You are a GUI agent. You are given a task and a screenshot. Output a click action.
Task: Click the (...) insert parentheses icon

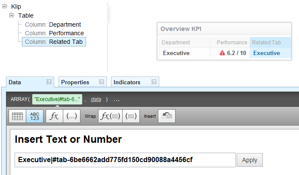[x=71, y=116]
